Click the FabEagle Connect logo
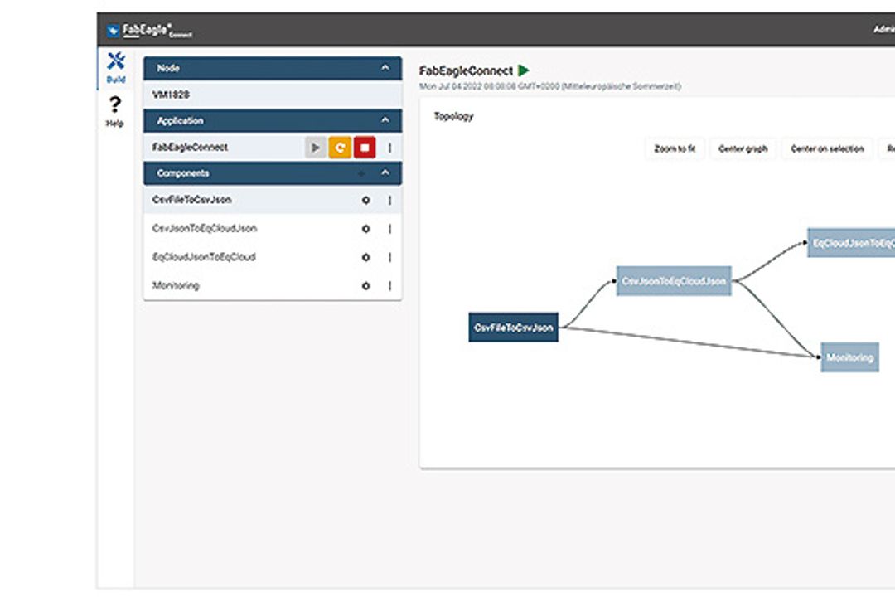 [150, 31]
